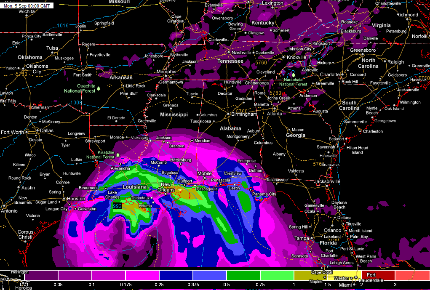This screenshot has width=430, height=290.
Task: Select the purple 0.05–0.1 legend swatch
Action: tap(75, 275)
